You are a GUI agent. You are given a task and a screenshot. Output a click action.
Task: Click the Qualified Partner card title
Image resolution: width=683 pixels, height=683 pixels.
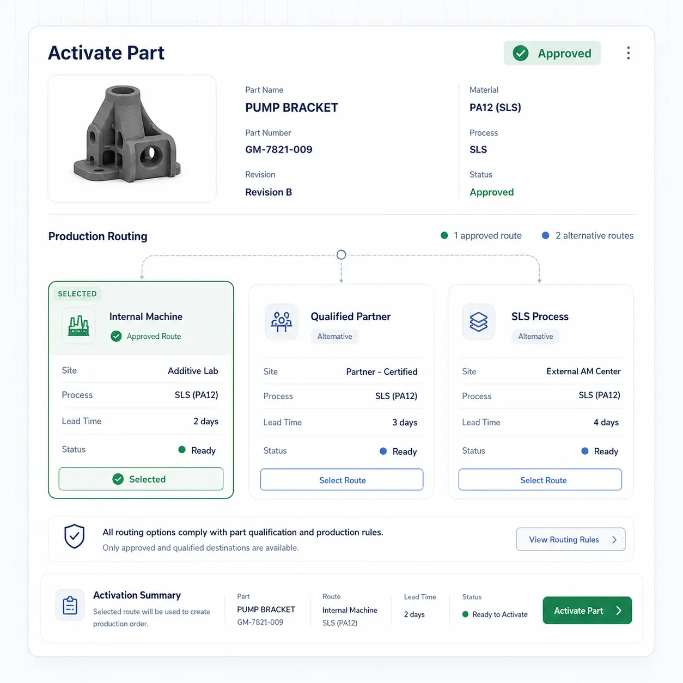pos(351,316)
